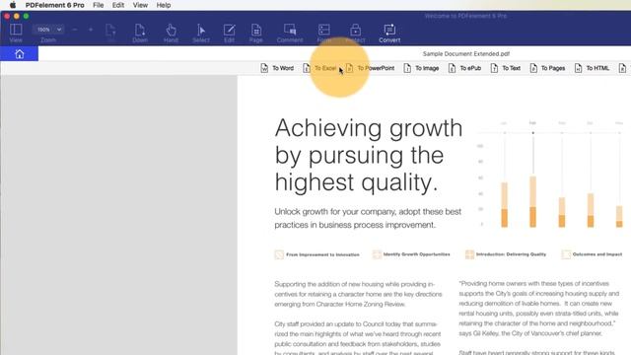Open the Protect tools lock icon
The height and width of the screenshot is (355, 631).
pos(355,30)
